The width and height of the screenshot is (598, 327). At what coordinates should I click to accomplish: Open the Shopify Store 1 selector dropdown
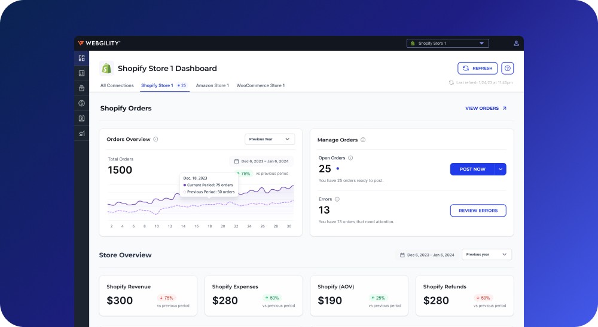click(448, 44)
